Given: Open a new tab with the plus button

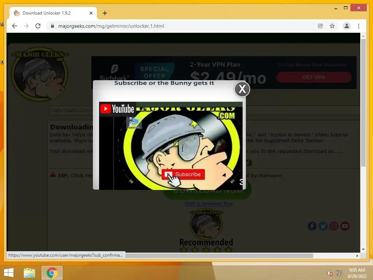Looking at the screenshot, I should 105,13.
